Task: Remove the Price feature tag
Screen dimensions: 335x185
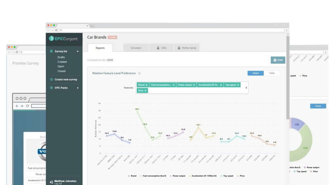Action: tap(146, 91)
